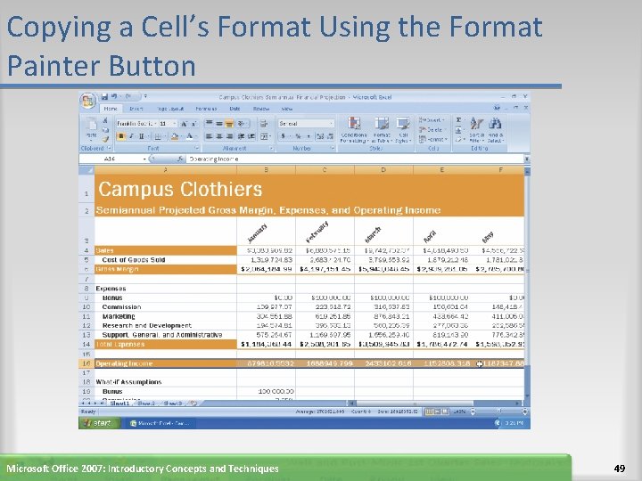Decrease Decimal in Number group

(329, 136)
